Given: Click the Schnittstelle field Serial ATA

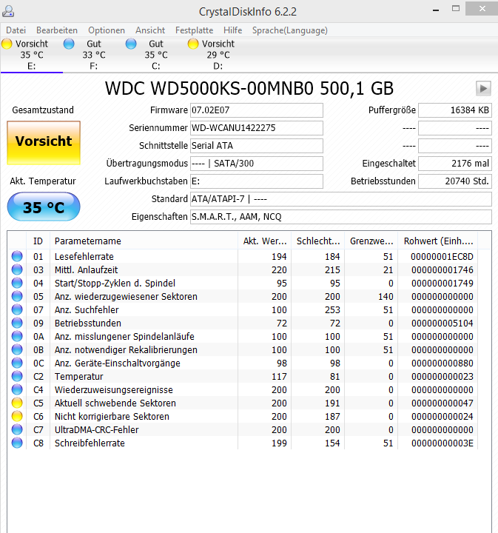Looking at the screenshot, I should 257,146.
